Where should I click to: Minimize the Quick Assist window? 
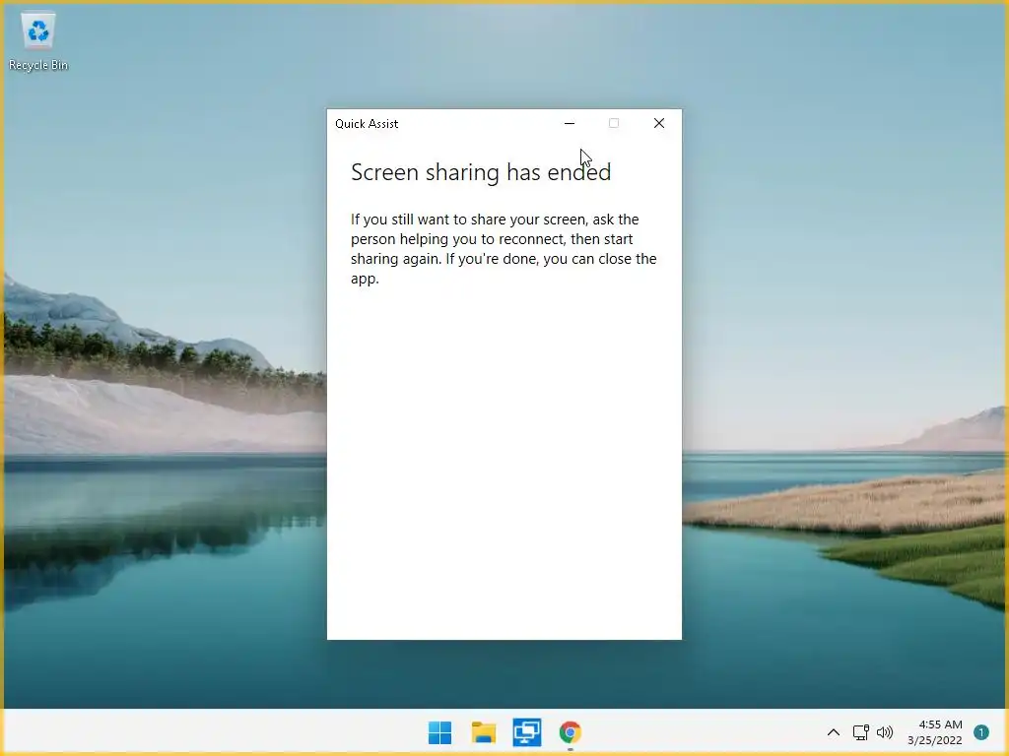point(570,123)
